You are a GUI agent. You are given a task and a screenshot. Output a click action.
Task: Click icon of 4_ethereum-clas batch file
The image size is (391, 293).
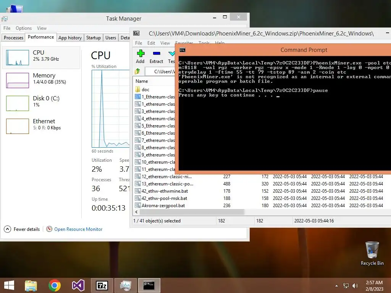137,118
